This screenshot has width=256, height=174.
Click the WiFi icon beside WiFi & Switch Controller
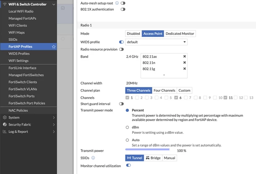click(x=5, y=4)
